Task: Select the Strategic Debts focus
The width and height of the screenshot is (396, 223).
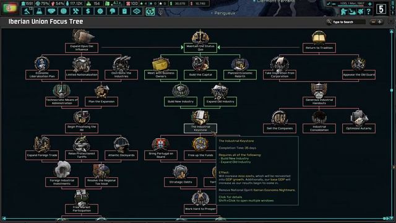Action: [x=181, y=182]
